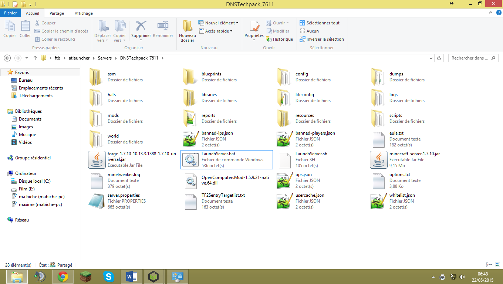This screenshot has height=284, width=503.
Task: Select the world folder icon
Action: [97, 139]
